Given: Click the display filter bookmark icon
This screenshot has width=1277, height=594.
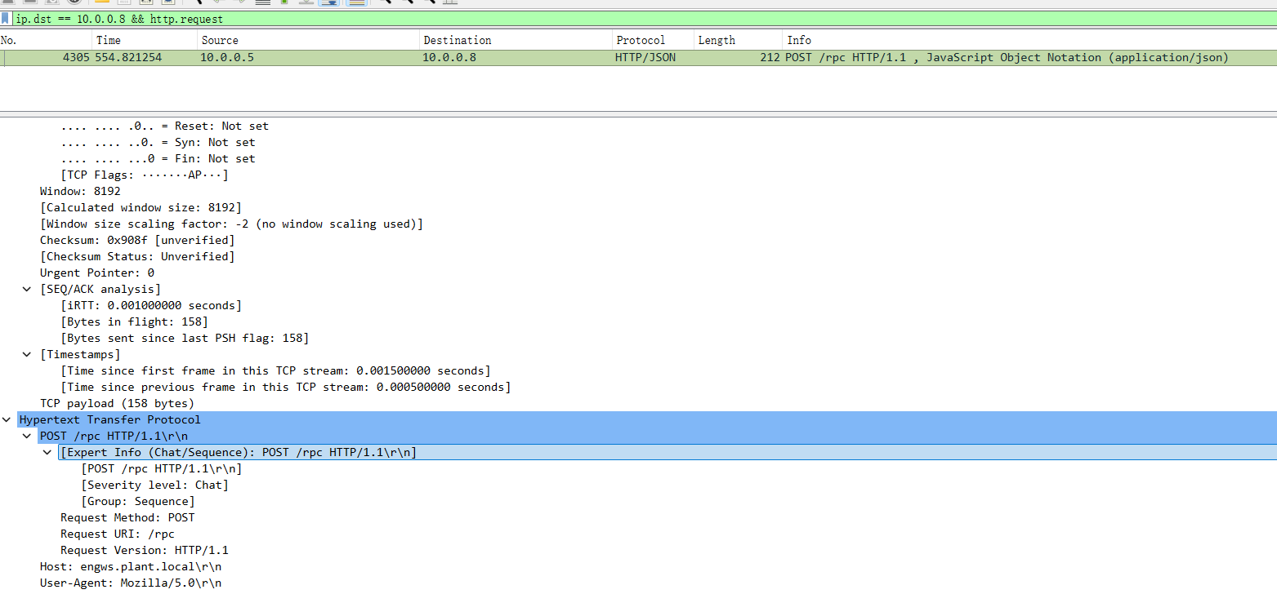Looking at the screenshot, I should tap(6, 18).
